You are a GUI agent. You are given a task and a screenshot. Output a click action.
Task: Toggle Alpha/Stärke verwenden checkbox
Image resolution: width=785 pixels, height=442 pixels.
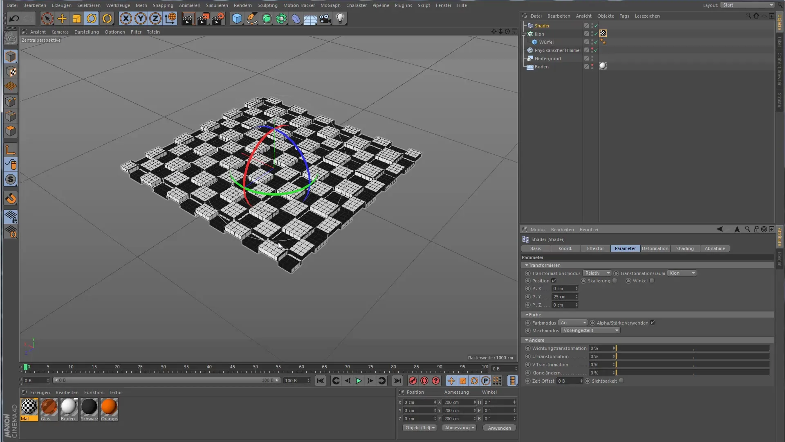[653, 322]
